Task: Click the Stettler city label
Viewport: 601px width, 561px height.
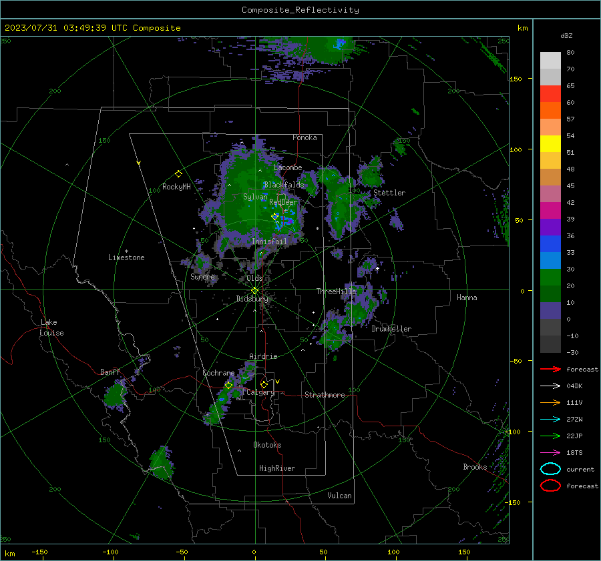Action: 389,193
